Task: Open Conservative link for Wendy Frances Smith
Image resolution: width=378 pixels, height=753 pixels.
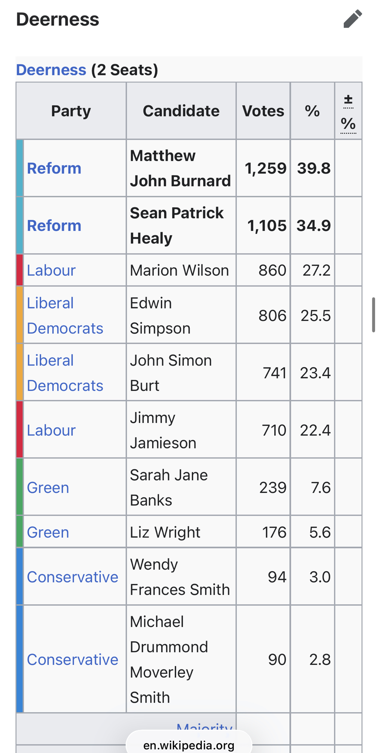Action: pyautogui.click(x=73, y=577)
